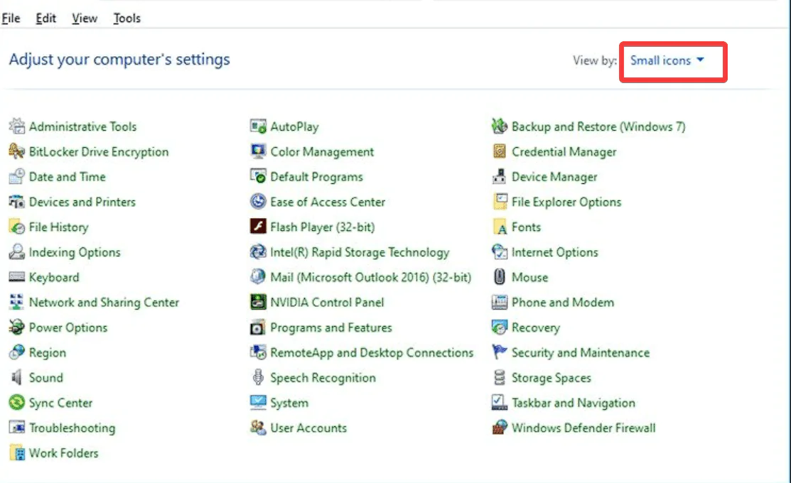Open the Sound speaker icon
Image resolution: width=791 pixels, height=483 pixels.
pos(17,378)
